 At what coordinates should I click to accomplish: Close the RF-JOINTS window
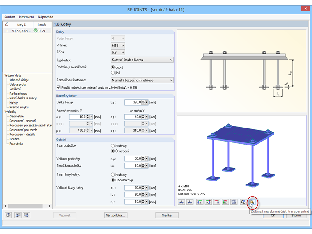click(305, 8)
